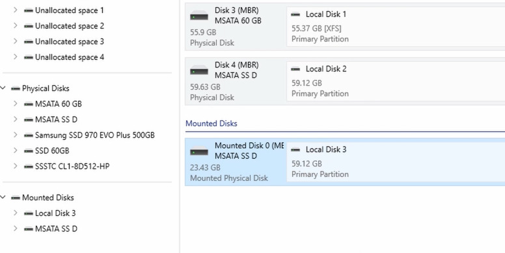
Task: Select Unallocated space 1 in the tree
Action: 69,10
